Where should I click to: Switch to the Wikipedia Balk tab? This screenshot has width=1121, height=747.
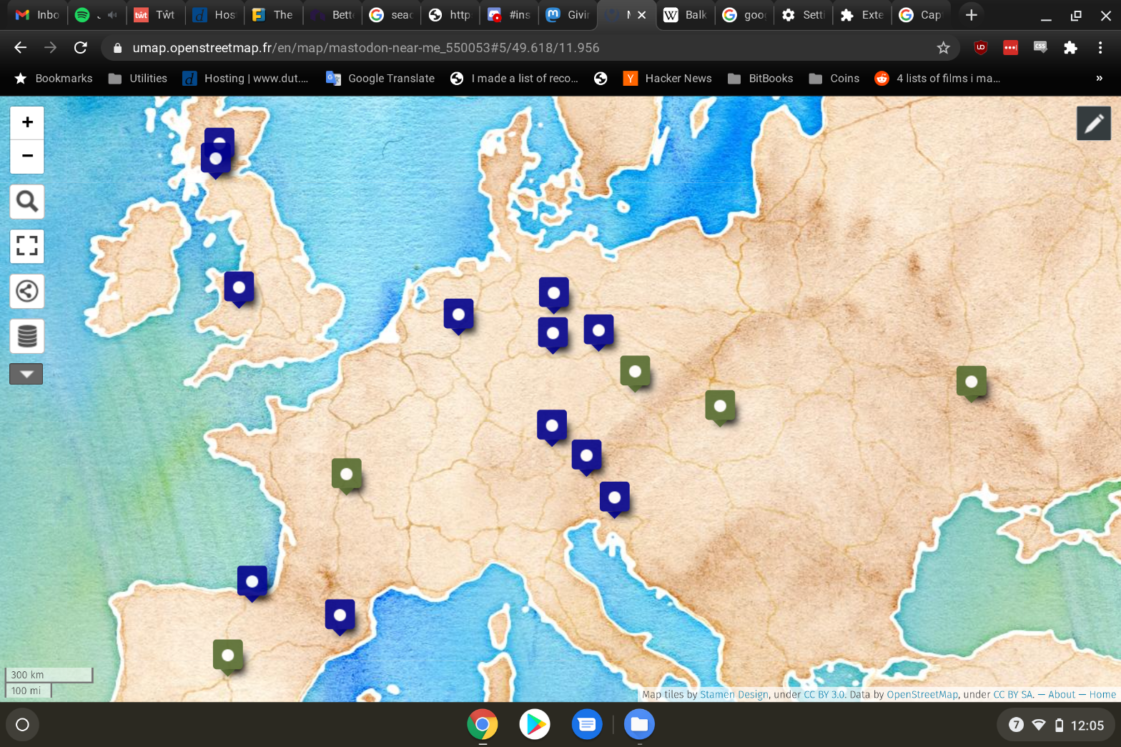(x=686, y=14)
